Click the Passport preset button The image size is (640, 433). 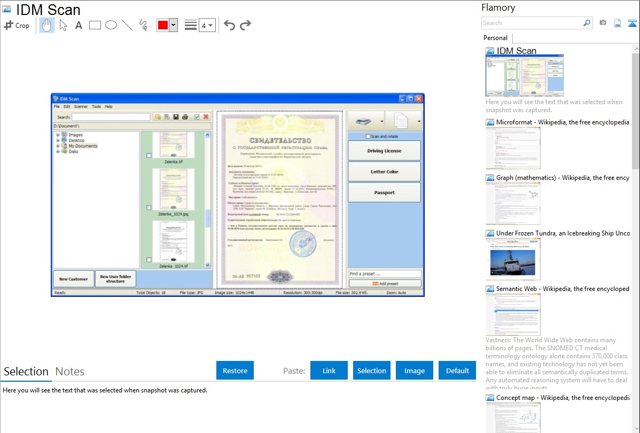[x=384, y=193]
